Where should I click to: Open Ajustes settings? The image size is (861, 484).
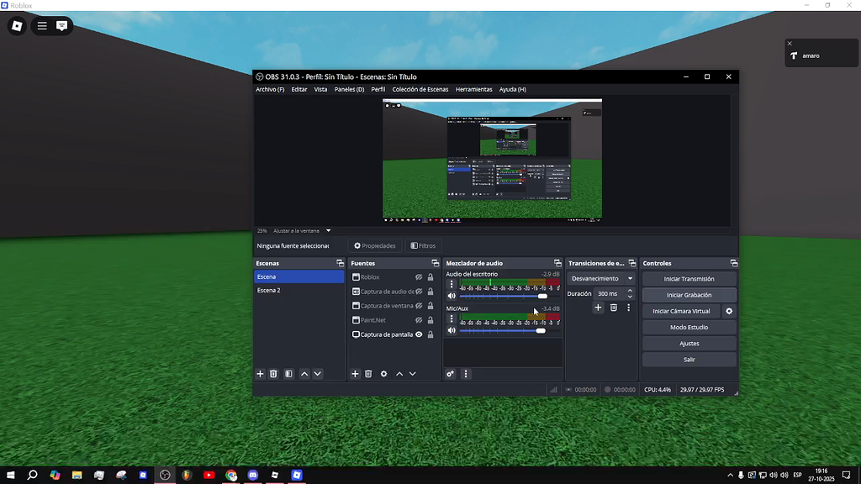click(689, 344)
